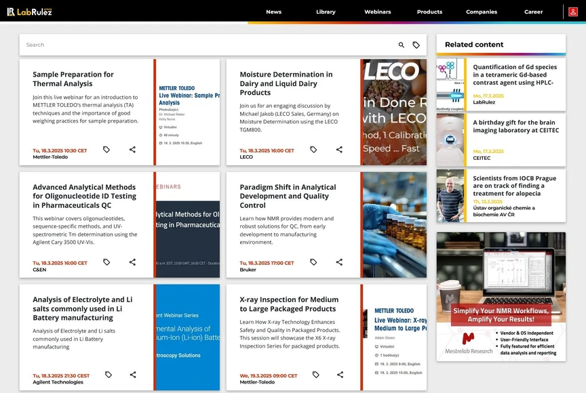This screenshot has width=586, height=393.
Task: Share the Sample Preparation for Thermal Analysis webinar
Action: [132, 149]
